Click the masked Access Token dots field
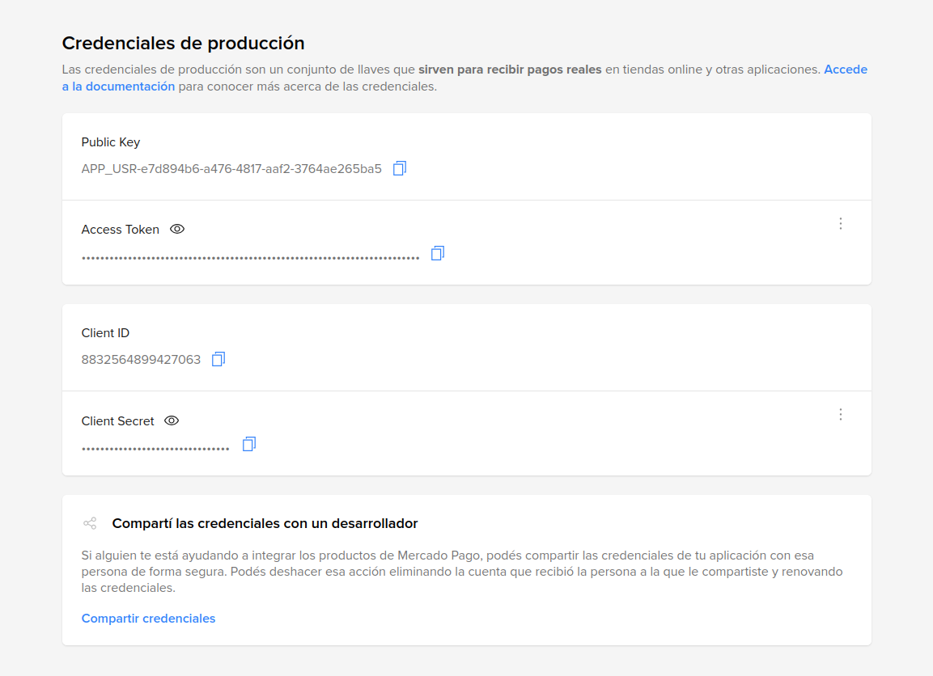Viewport: 933px width, 676px height. (250, 258)
